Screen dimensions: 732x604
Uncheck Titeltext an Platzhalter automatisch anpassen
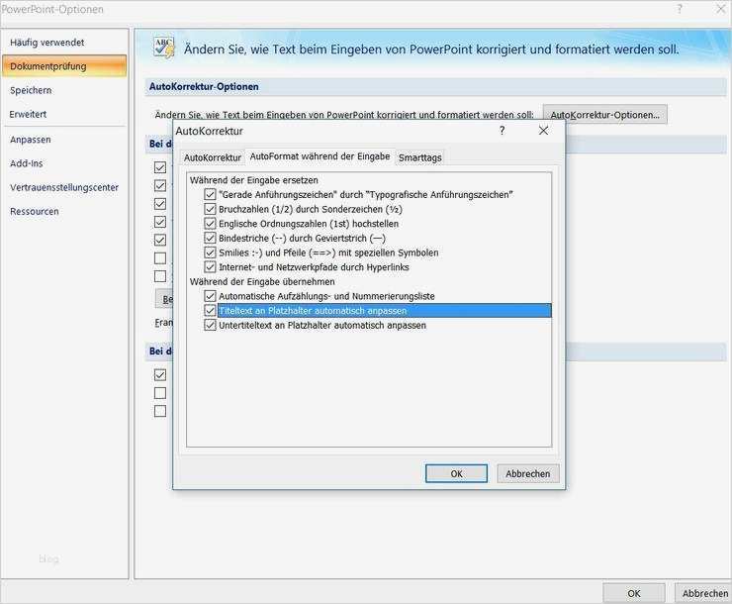click(210, 310)
